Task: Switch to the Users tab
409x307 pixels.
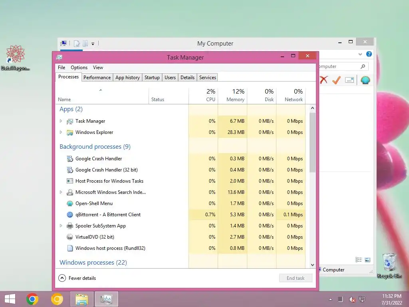Action: [170, 78]
